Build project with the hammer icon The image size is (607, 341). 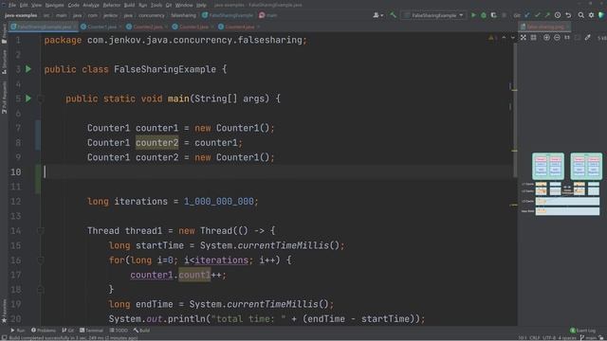point(393,15)
